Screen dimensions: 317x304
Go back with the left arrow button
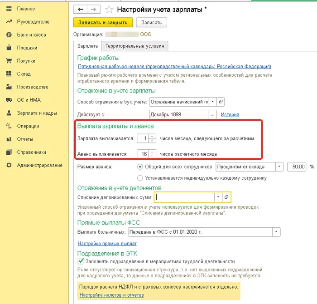point(81,10)
